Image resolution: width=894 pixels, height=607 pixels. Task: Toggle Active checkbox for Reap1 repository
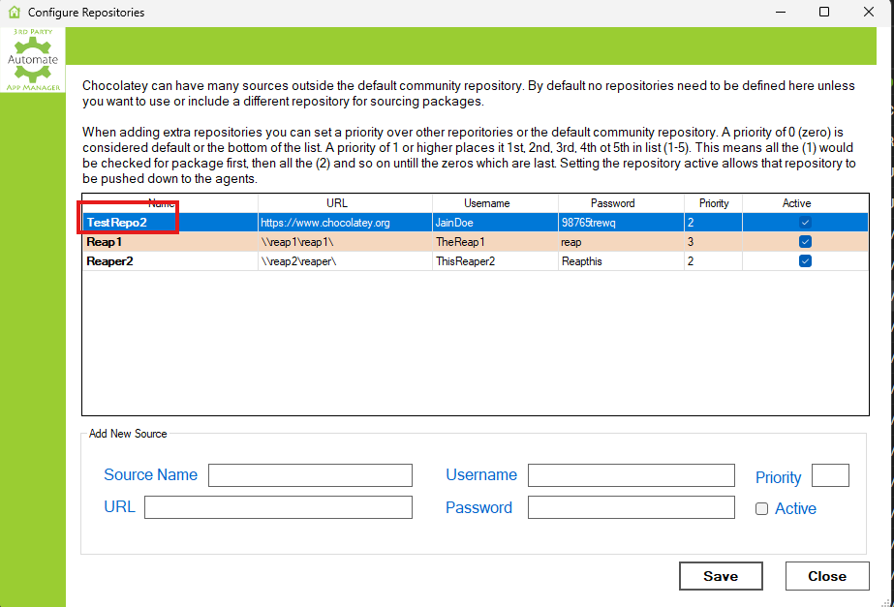[x=805, y=242]
